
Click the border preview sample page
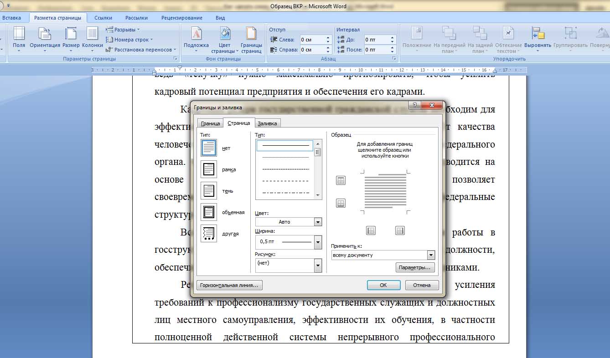[385, 191]
